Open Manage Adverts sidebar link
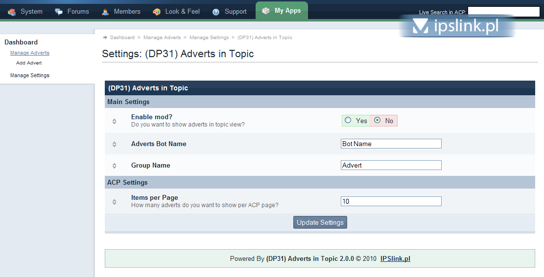The height and width of the screenshot is (277, 544). click(x=30, y=53)
